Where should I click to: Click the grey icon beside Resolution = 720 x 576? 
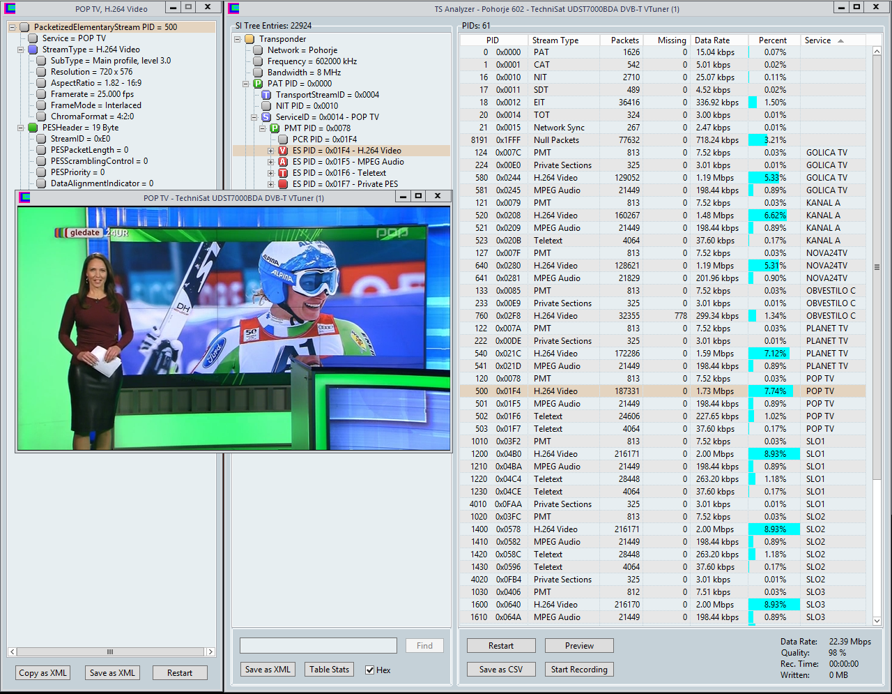point(41,72)
